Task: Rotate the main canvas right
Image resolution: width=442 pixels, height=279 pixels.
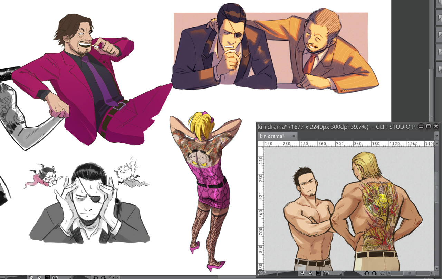Action: point(103,277)
